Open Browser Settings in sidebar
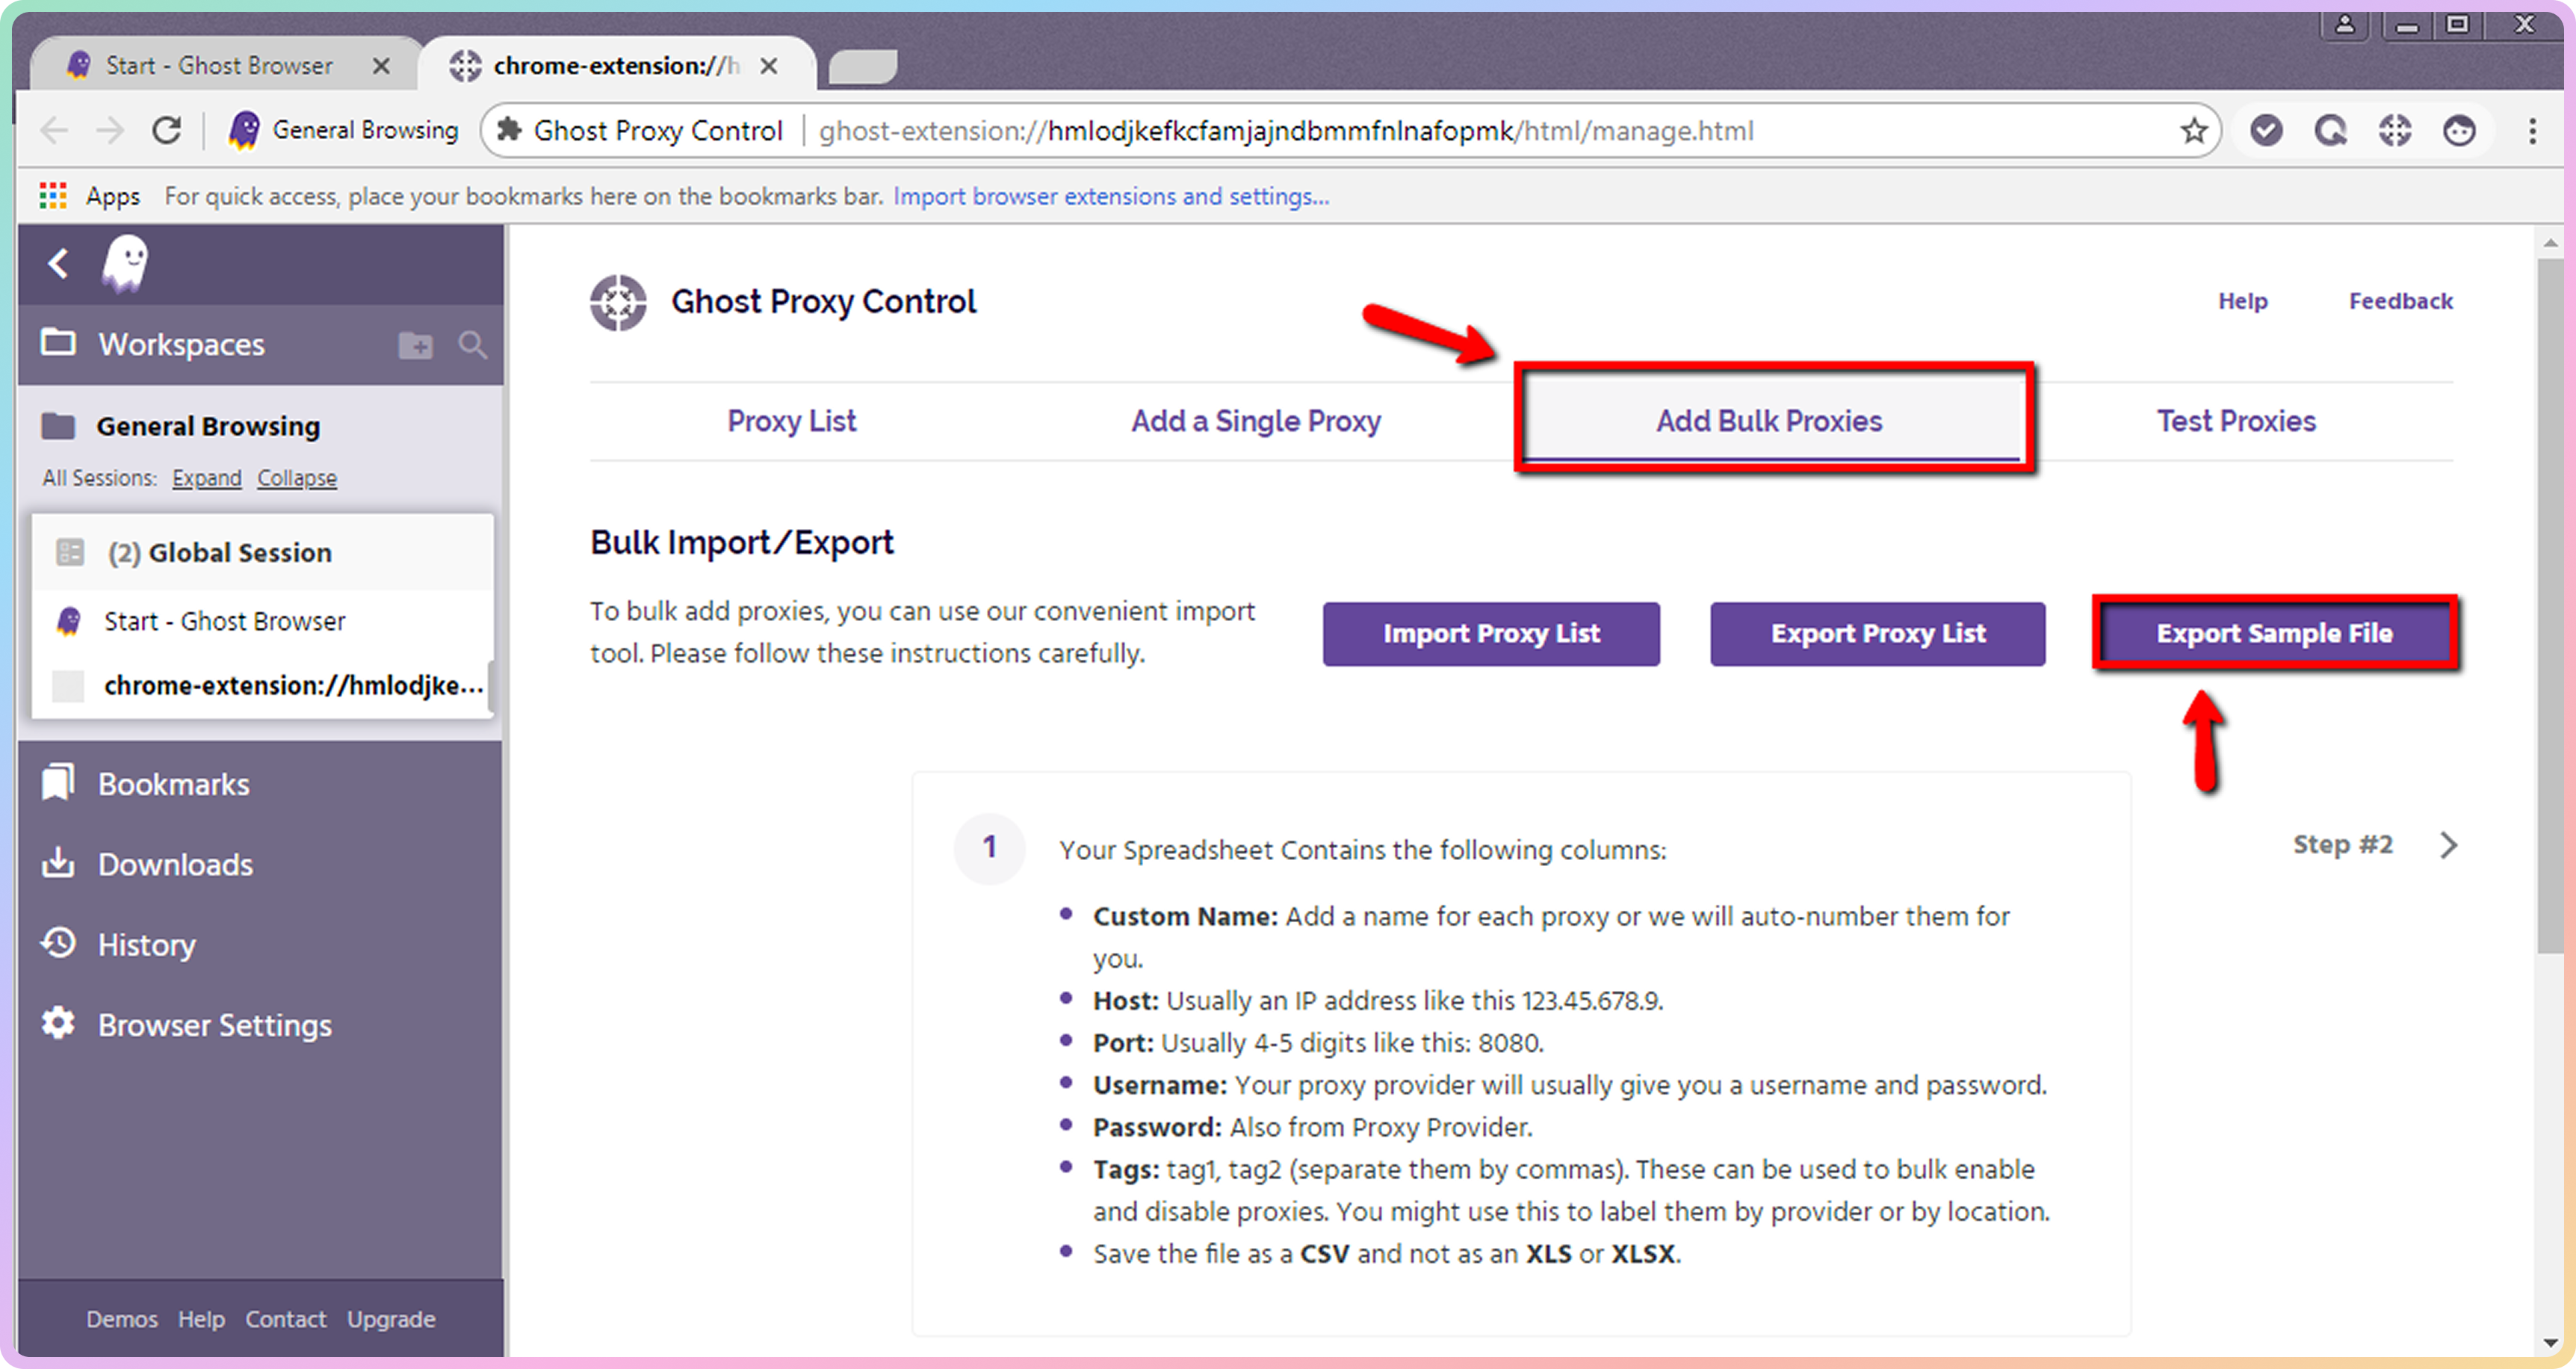The width and height of the screenshot is (2576, 1369). coord(214,1025)
